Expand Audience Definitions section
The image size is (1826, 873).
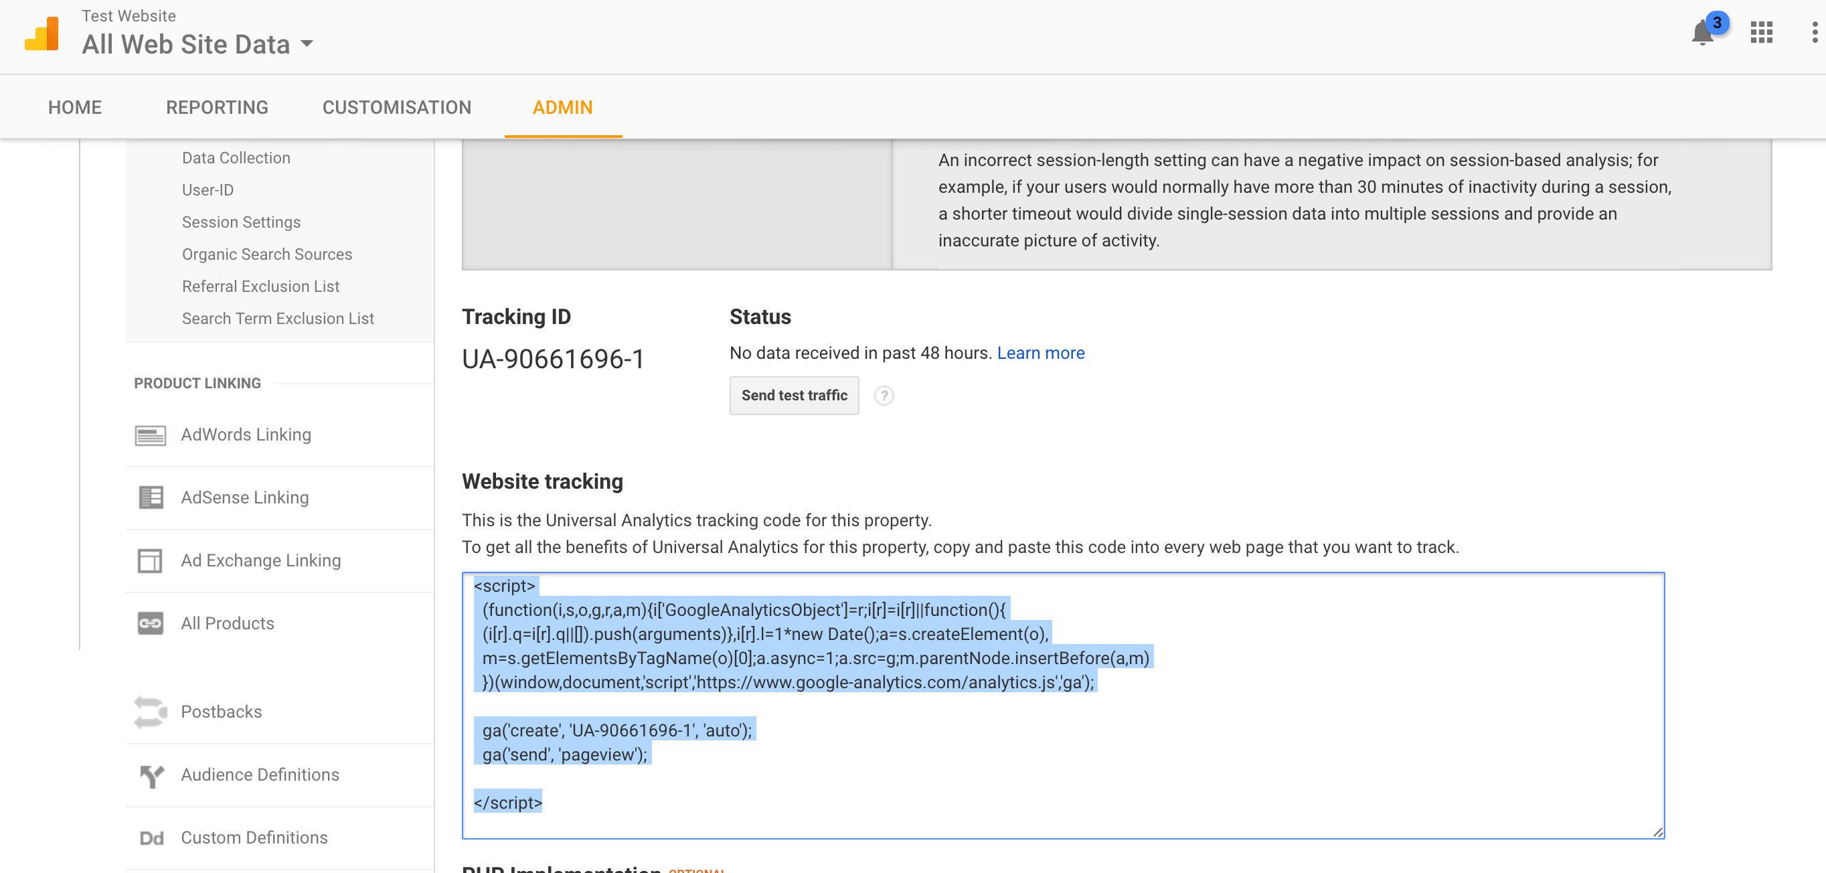coord(260,775)
